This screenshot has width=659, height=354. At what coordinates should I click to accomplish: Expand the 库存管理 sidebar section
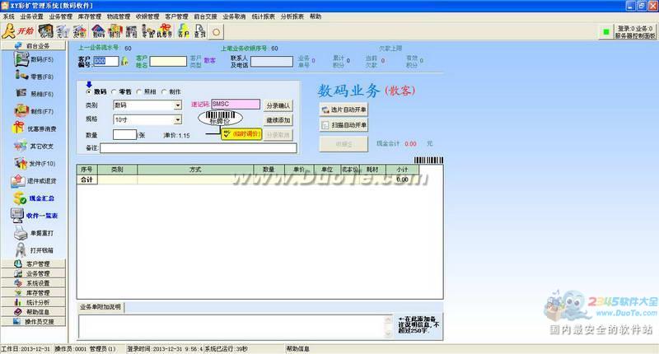tap(33, 293)
